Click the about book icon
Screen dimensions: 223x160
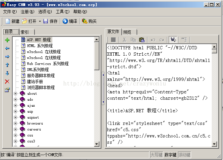coord(23,93)
